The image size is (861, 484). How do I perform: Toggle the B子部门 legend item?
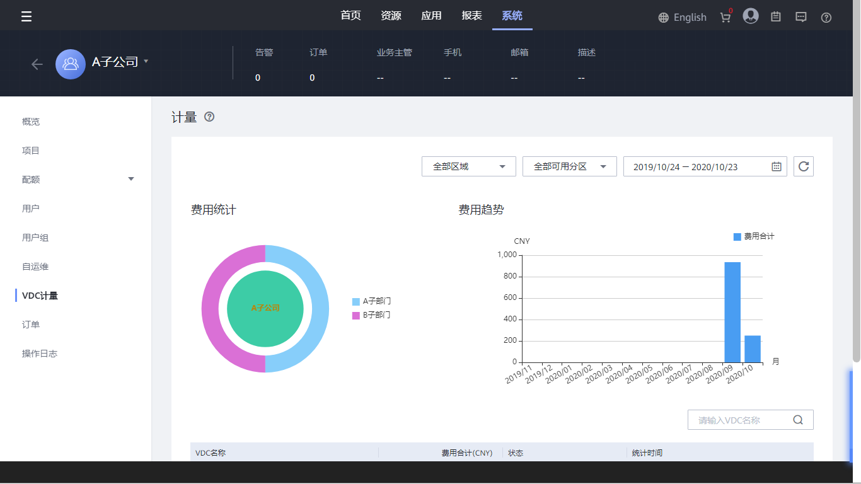[372, 315]
